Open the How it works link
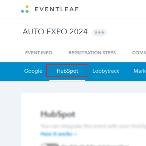 (57, 134)
